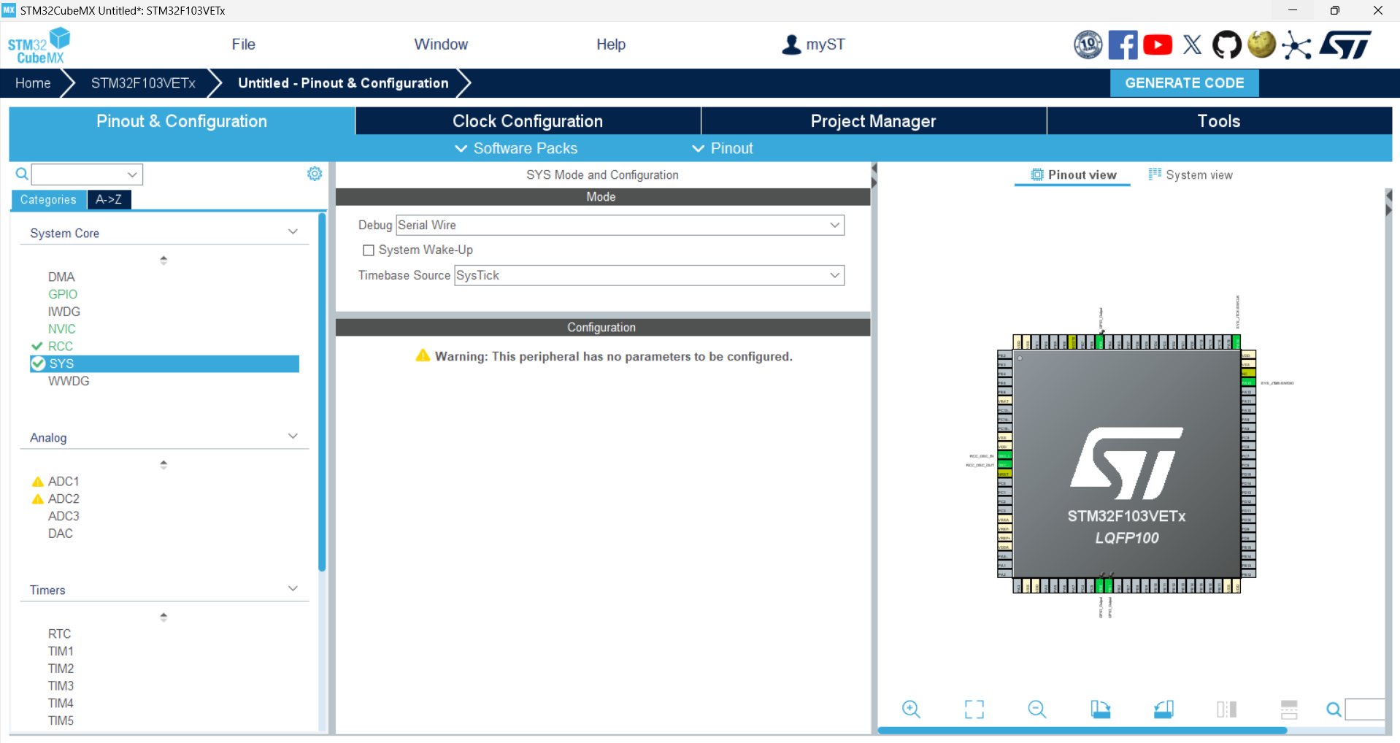1400x743 pixels.
Task: Collapse the Analog category
Action: [293, 436]
